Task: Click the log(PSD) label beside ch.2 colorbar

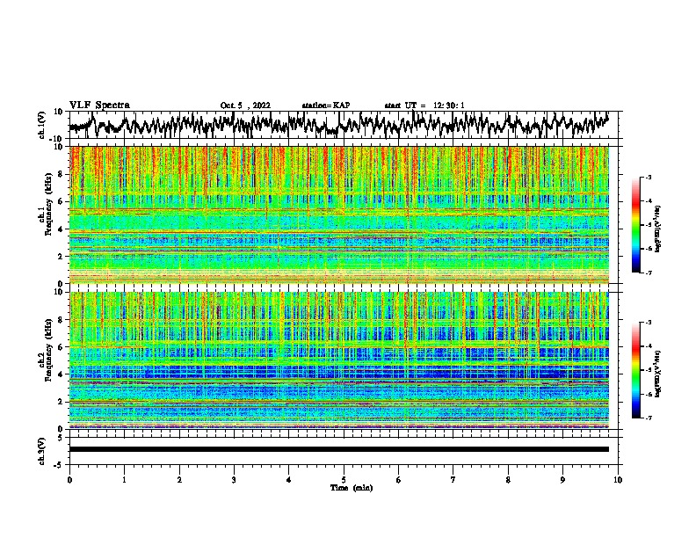Action: [x=657, y=374]
